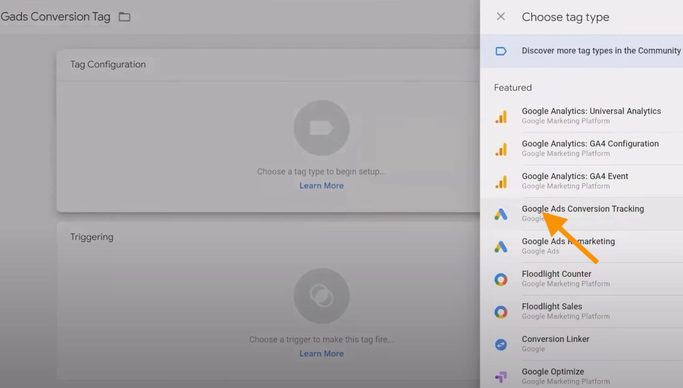Click the Google Ads Conversion Tracking logo icon

coord(501,214)
